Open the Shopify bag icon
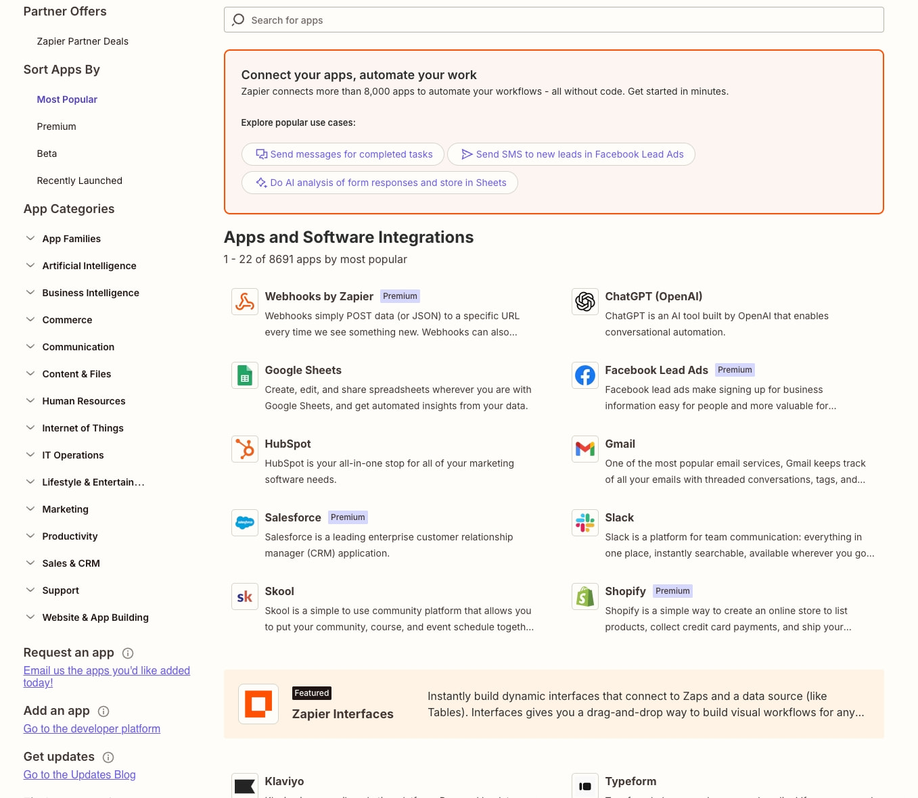 [x=585, y=596]
